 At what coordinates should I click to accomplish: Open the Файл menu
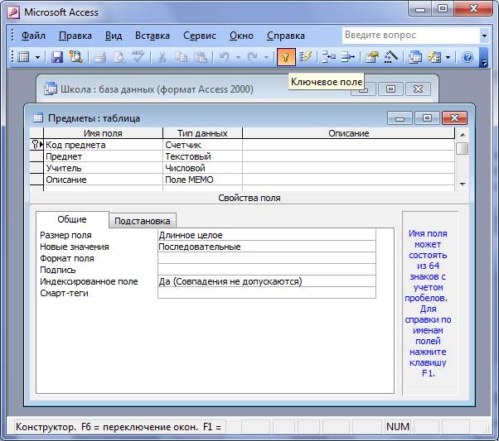click(33, 36)
